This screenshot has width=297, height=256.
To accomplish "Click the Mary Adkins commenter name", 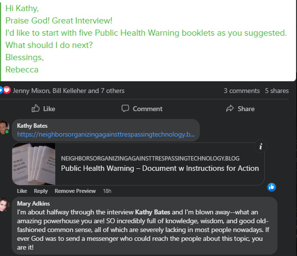I will tap(34, 203).
